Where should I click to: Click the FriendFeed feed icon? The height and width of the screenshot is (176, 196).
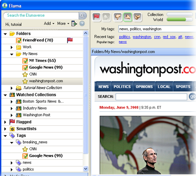[x=18, y=40]
